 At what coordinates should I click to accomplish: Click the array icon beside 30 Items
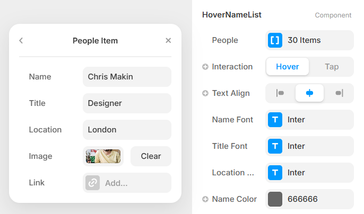click(x=275, y=40)
